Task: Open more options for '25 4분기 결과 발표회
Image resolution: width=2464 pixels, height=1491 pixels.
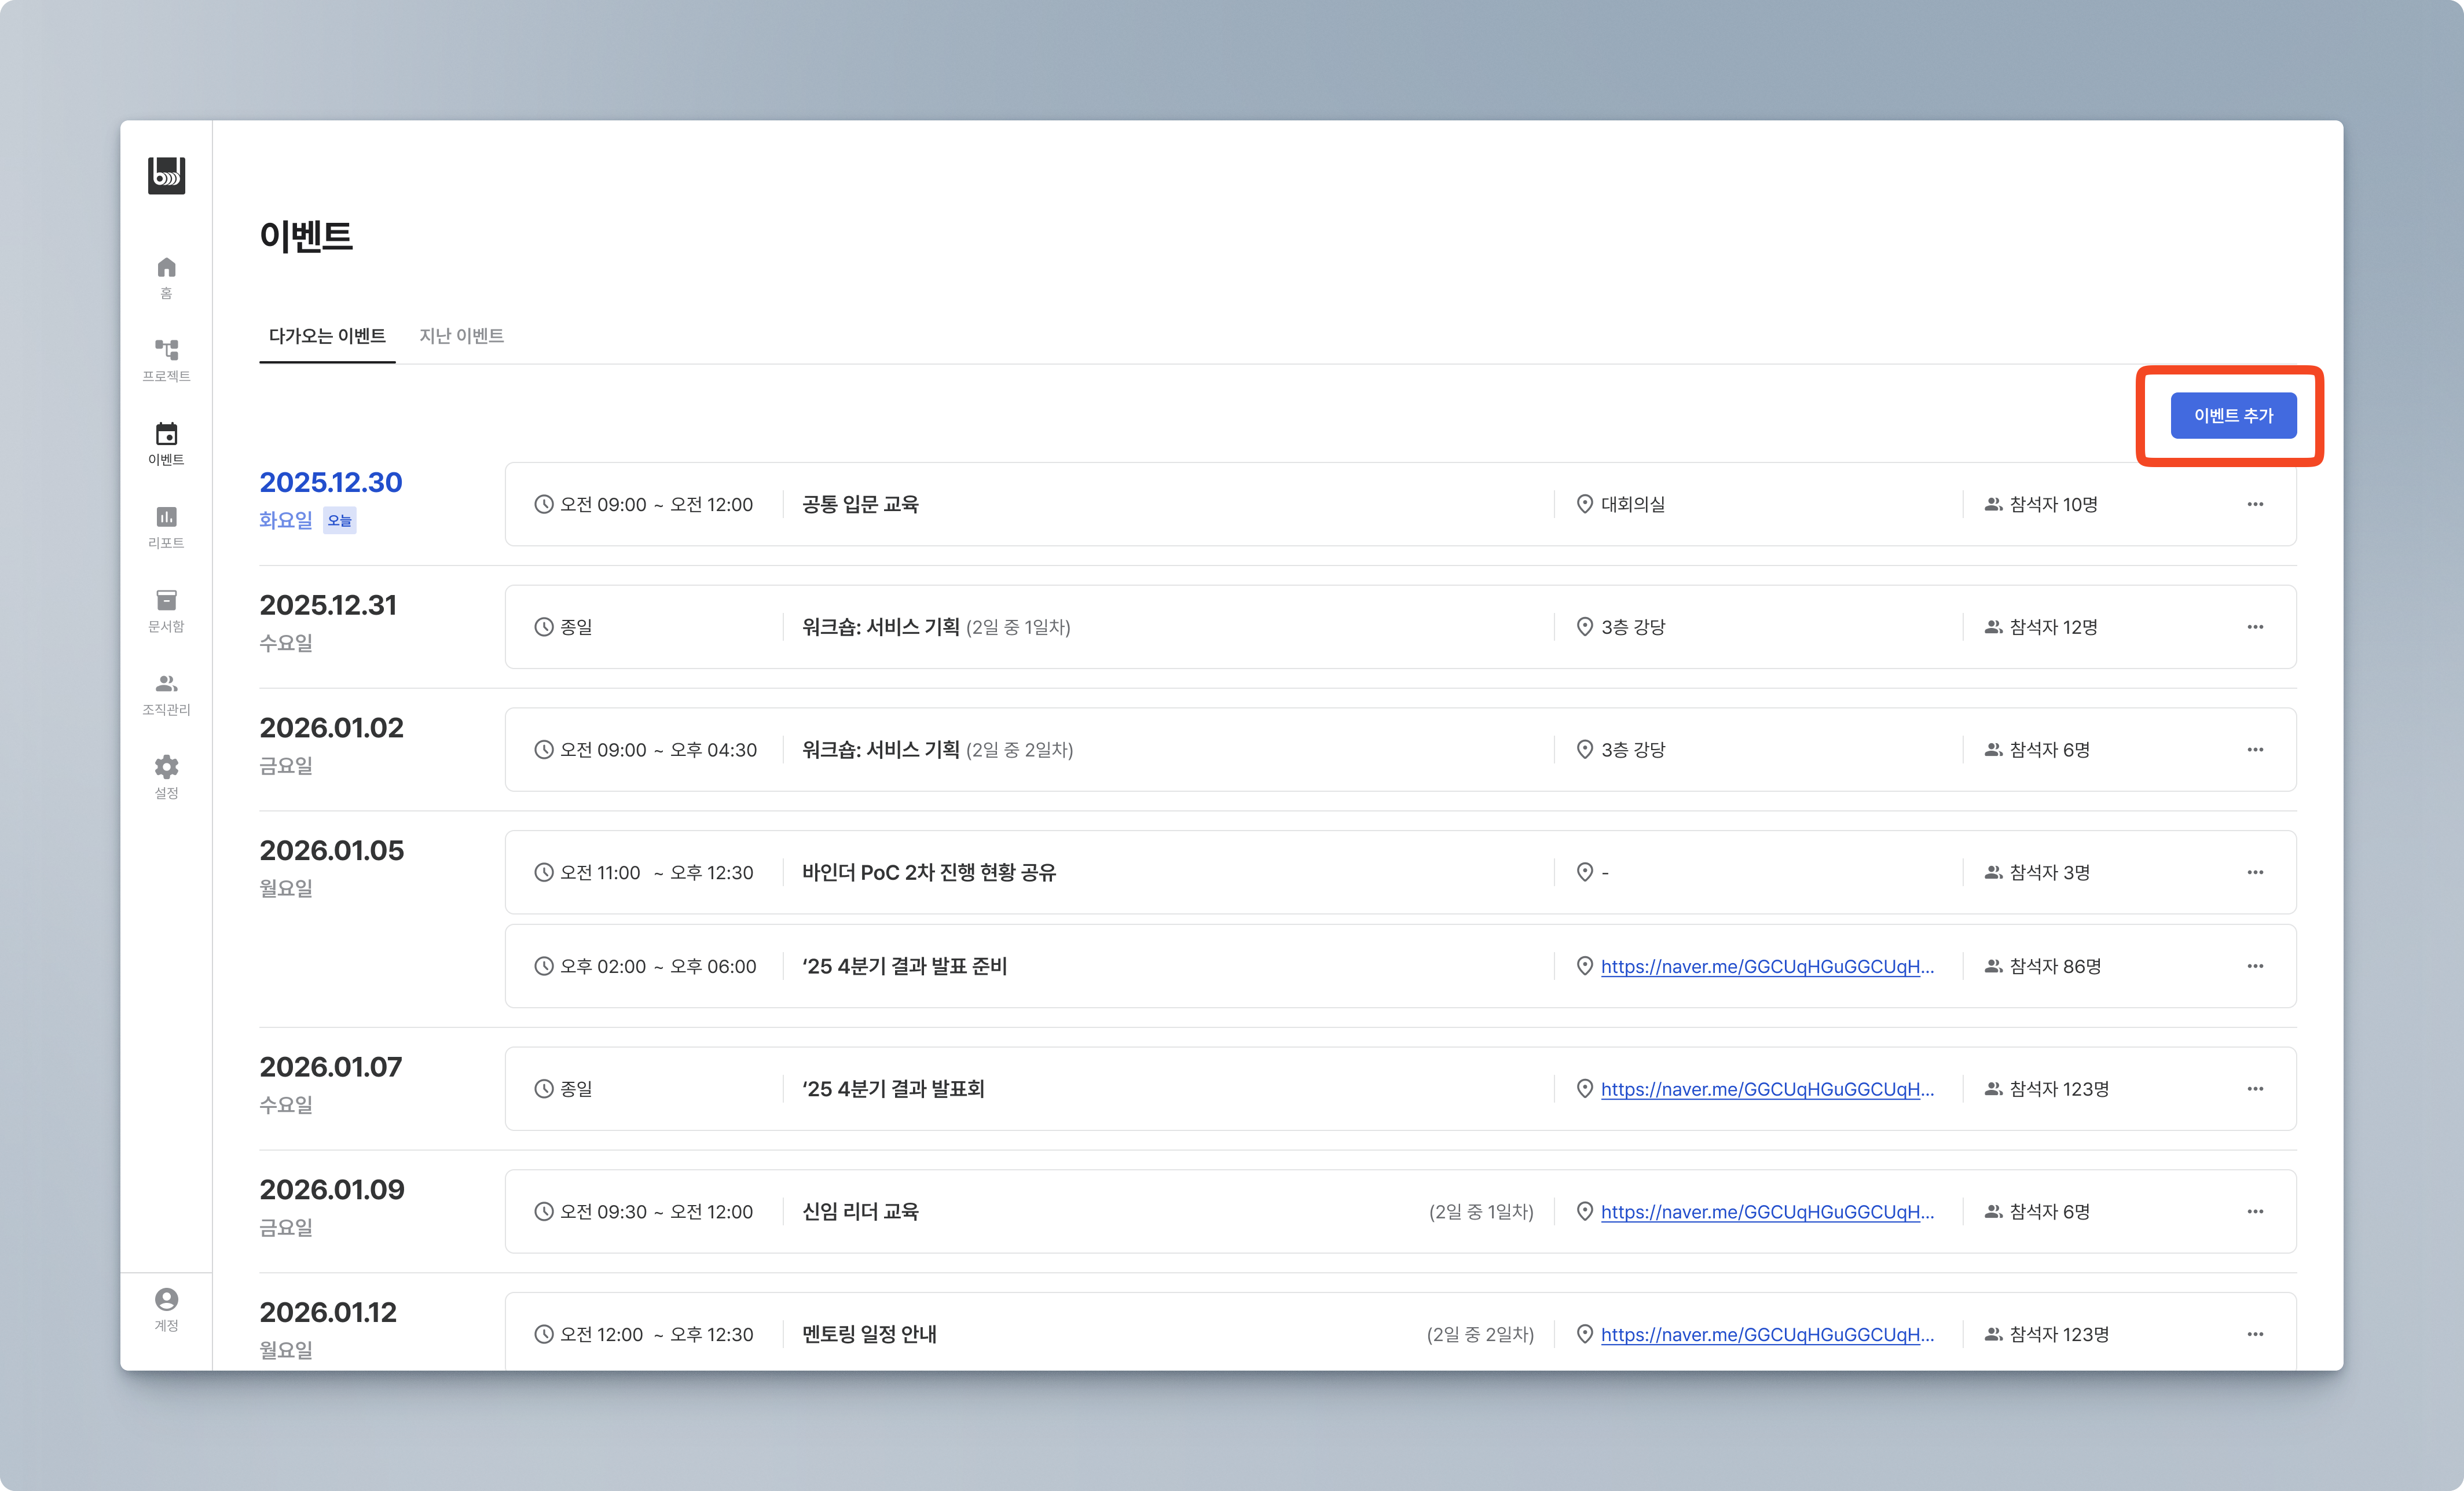Action: (2254, 1088)
